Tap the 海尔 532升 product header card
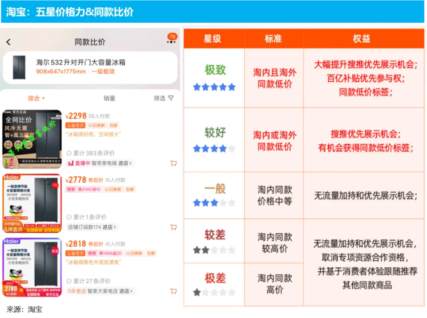Image resolution: width=427 pixels, height=318 pixels. [90, 67]
